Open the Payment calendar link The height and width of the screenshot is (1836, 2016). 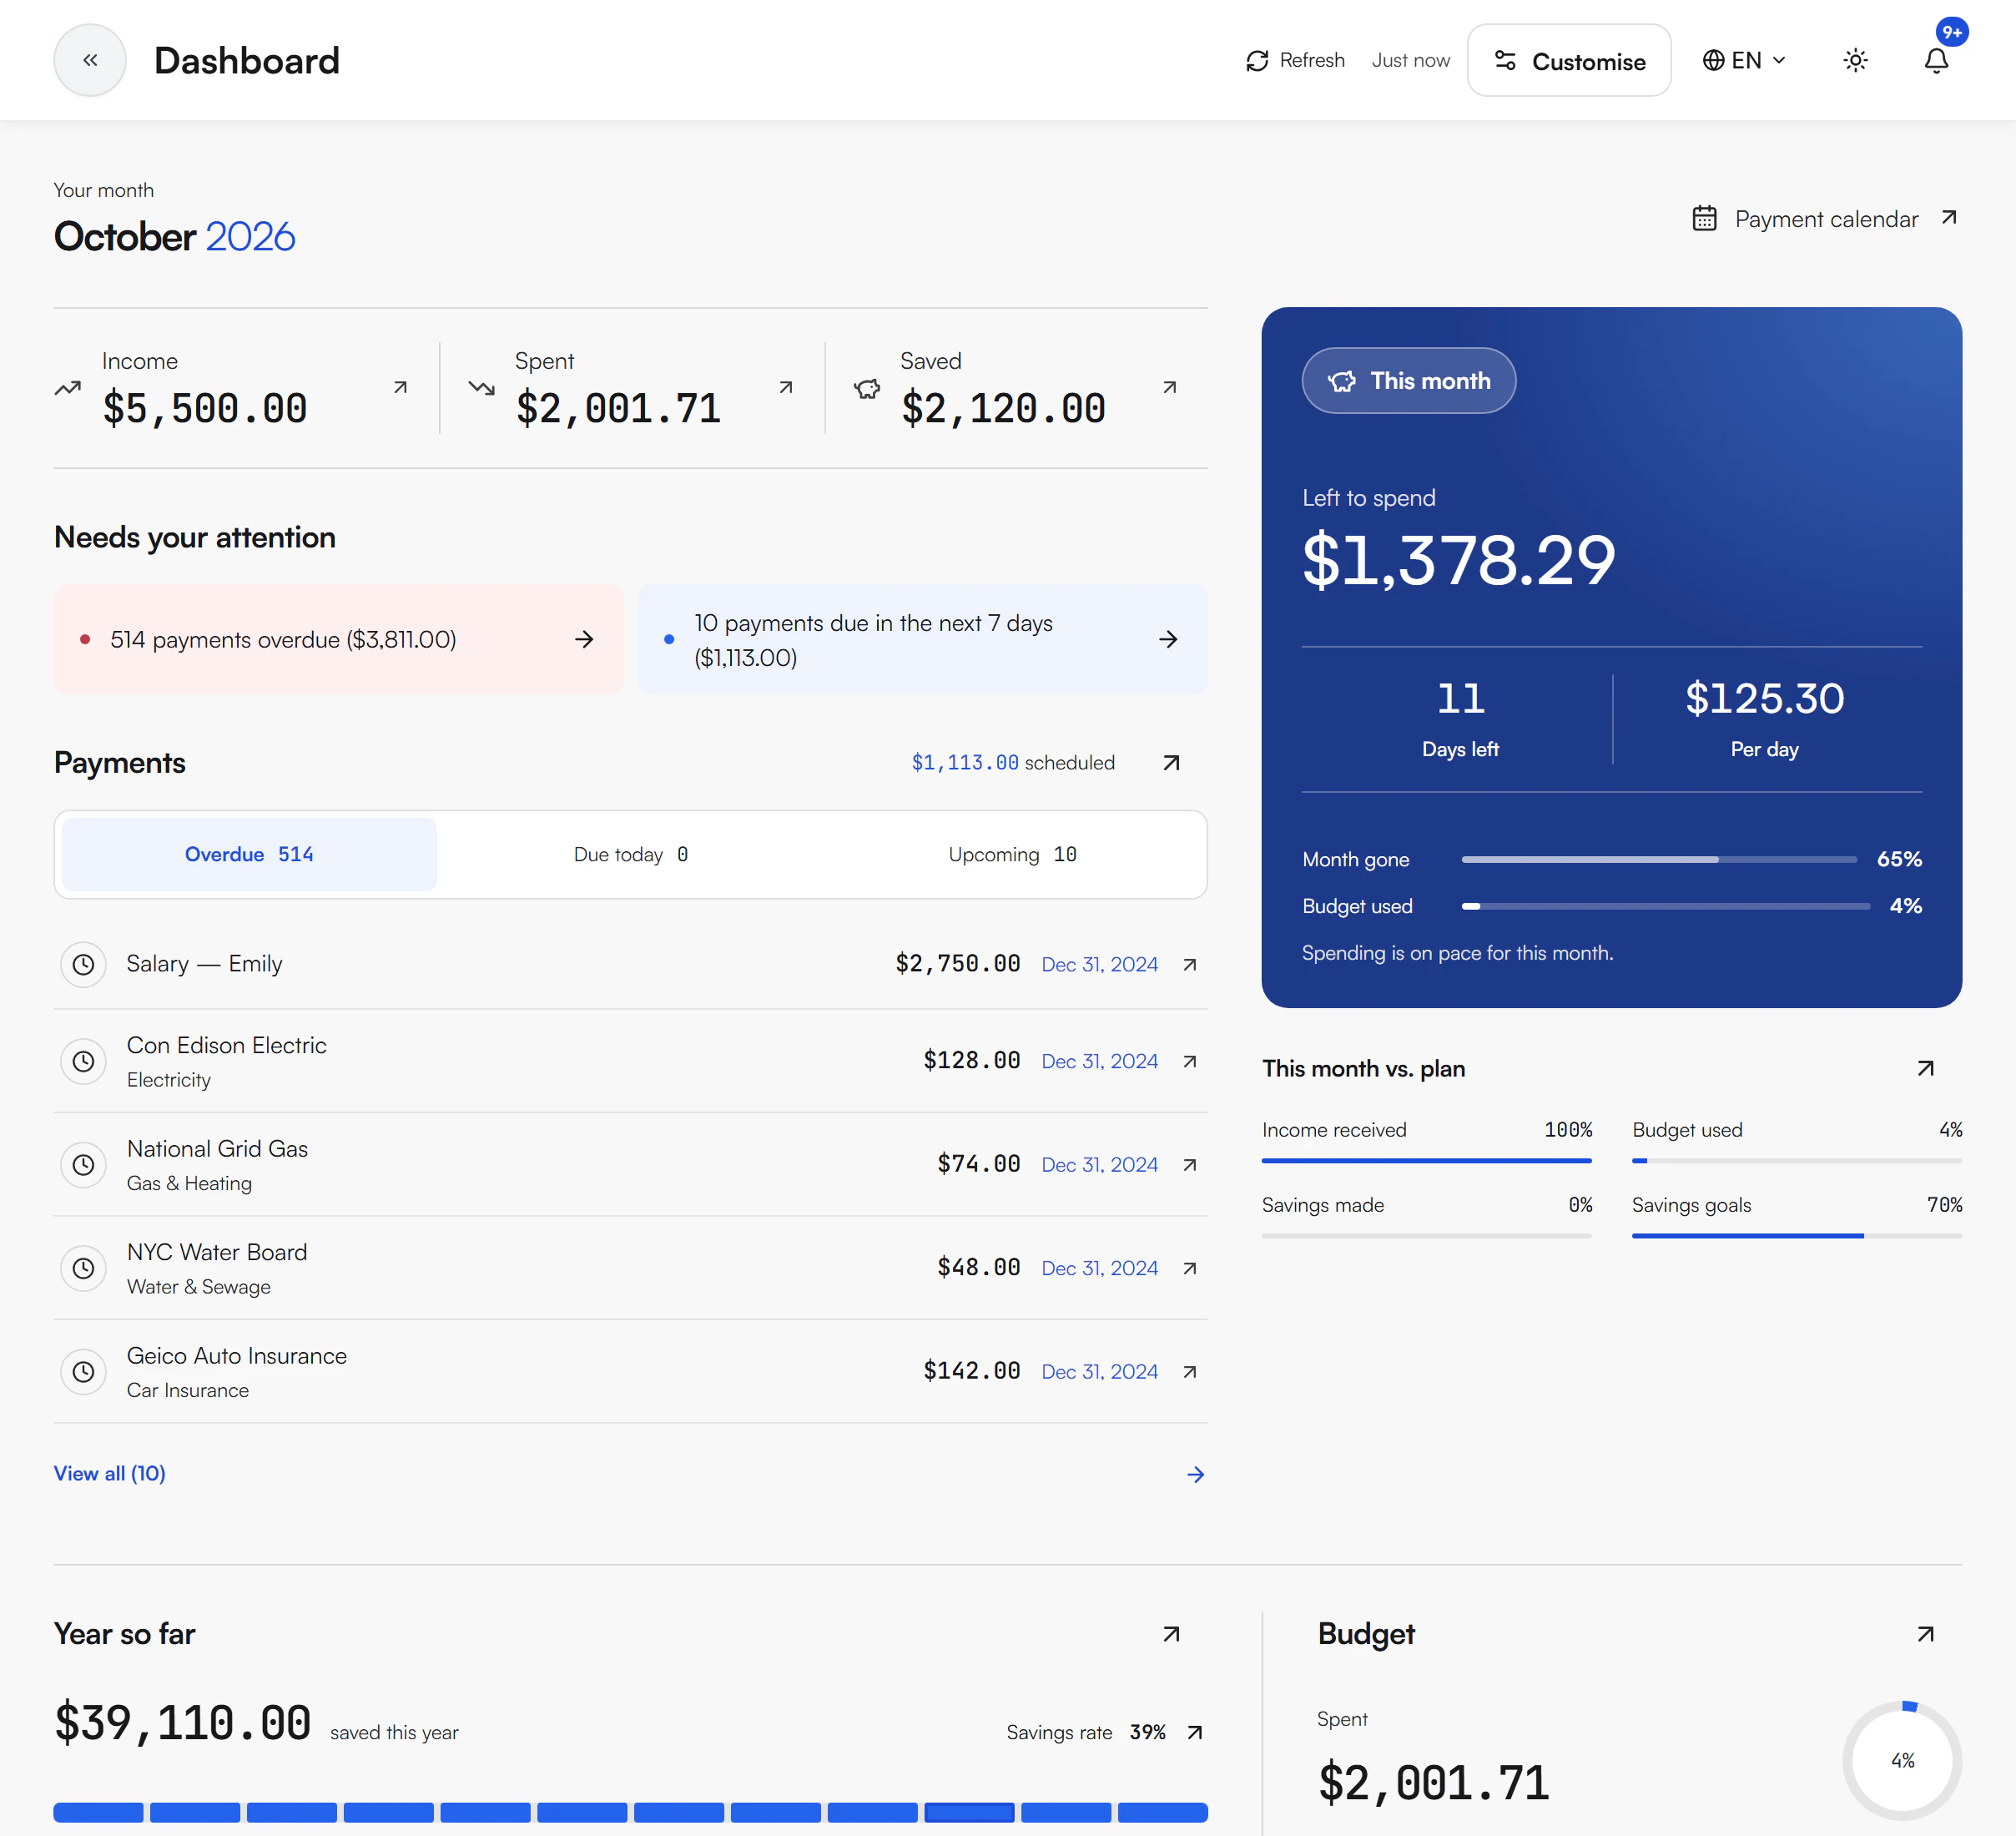pyautogui.click(x=1825, y=218)
